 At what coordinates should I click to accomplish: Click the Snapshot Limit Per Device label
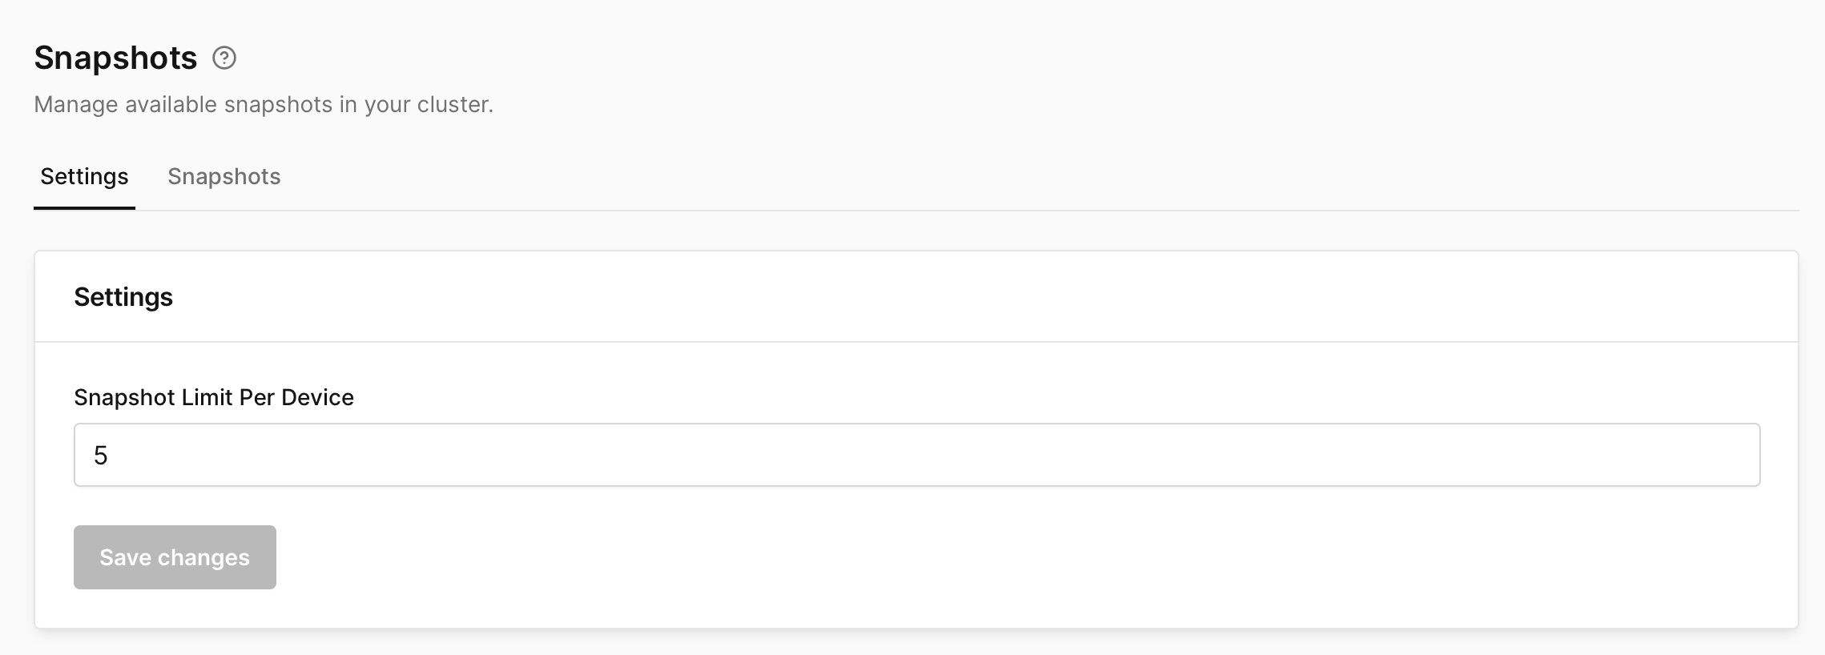pos(214,397)
